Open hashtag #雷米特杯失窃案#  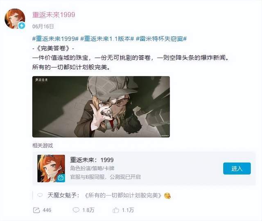pos(161,39)
